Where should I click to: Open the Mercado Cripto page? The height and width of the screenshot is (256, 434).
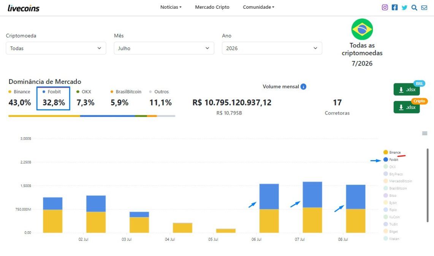click(x=212, y=7)
